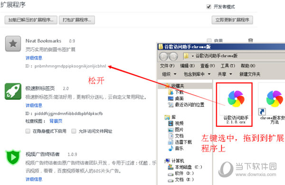Open 详细信息 link for Neat Bookmarks
285x185 pixels.
pyautogui.click(x=34, y=58)
